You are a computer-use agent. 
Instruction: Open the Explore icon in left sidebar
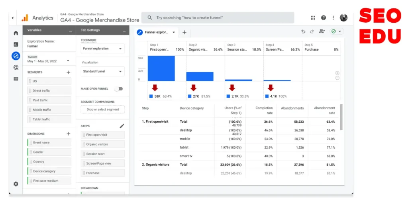[x=16, y=56]
